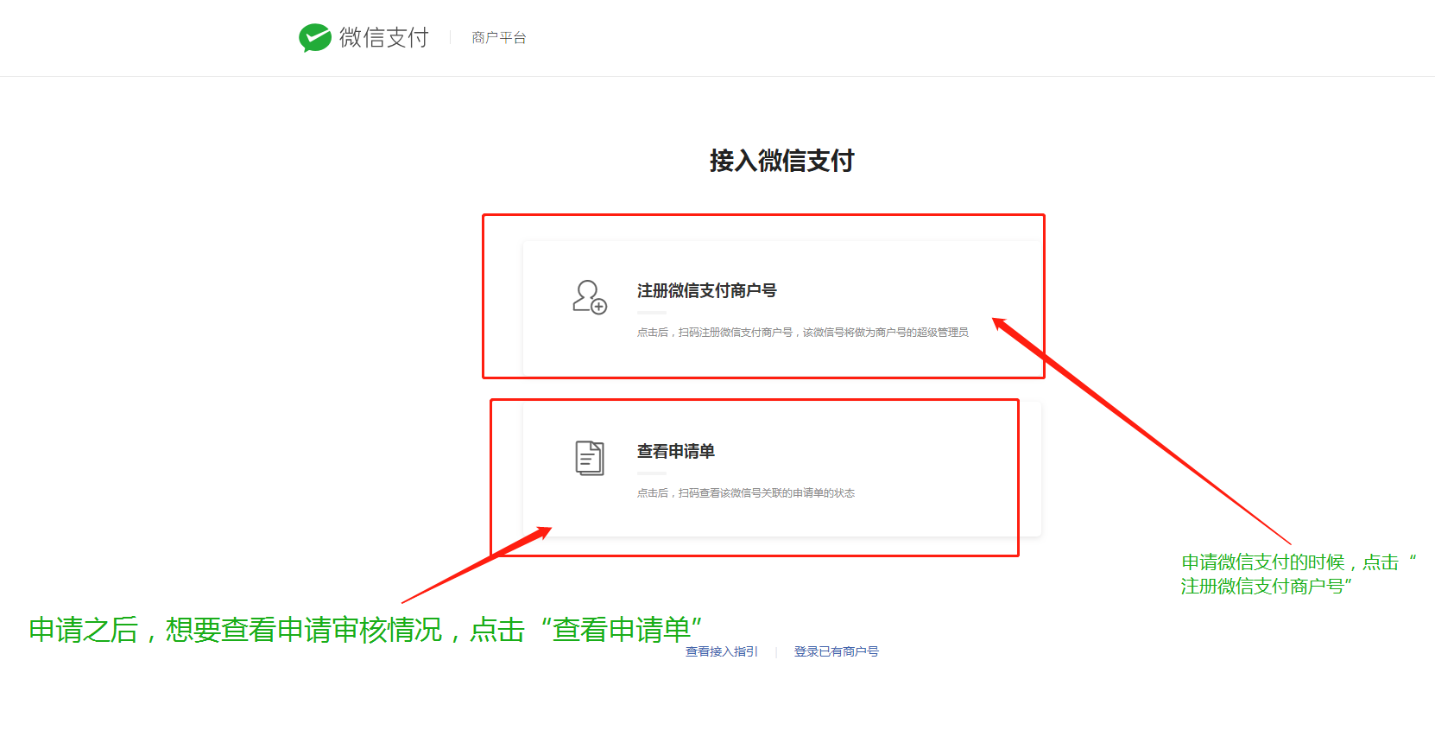Viewport: 1435px width, 749px height.
Task: Click the 接入微信支付 page heading
Action: (781, 161)
